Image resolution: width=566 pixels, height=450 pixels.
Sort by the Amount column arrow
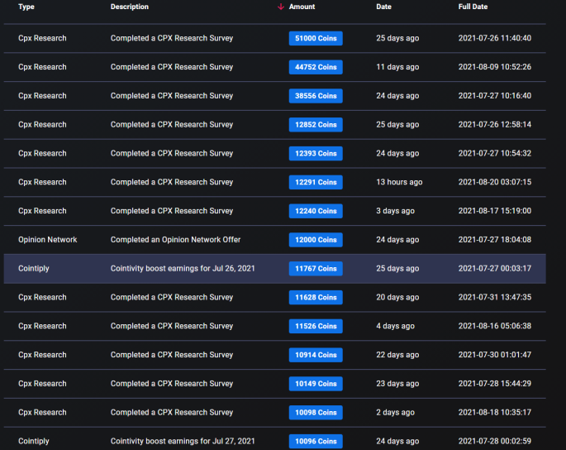(280, 7)
